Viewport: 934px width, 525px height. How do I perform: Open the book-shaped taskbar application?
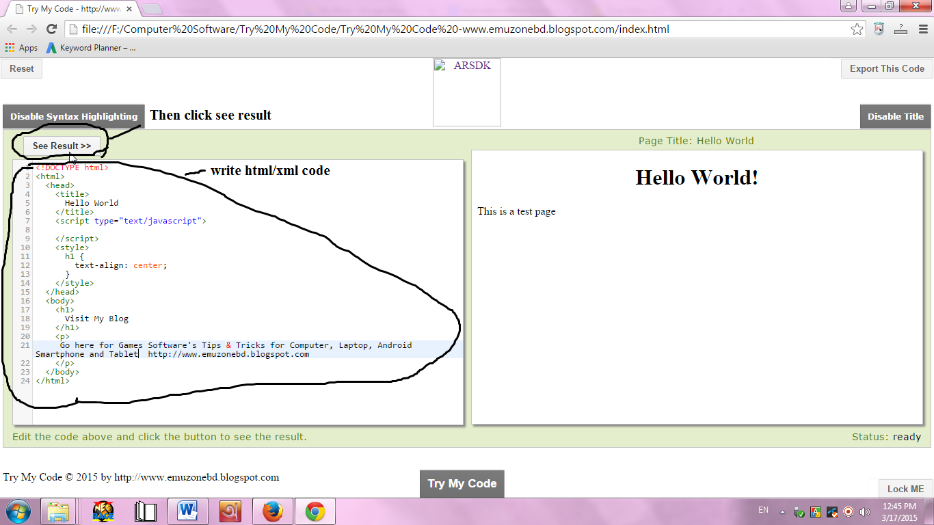click(x=146, y=511)
